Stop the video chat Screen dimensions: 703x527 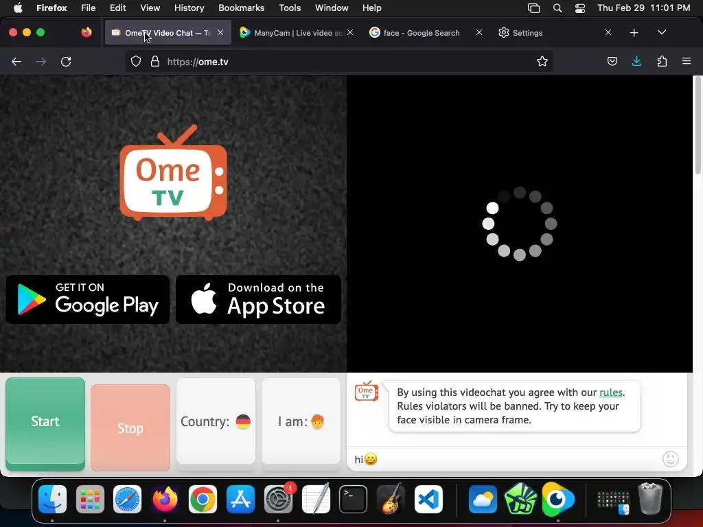[x=130, y=428]
